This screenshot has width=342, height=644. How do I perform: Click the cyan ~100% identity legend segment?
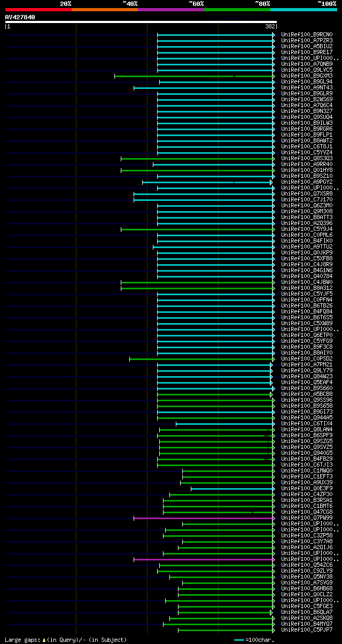tap(304, 9)
